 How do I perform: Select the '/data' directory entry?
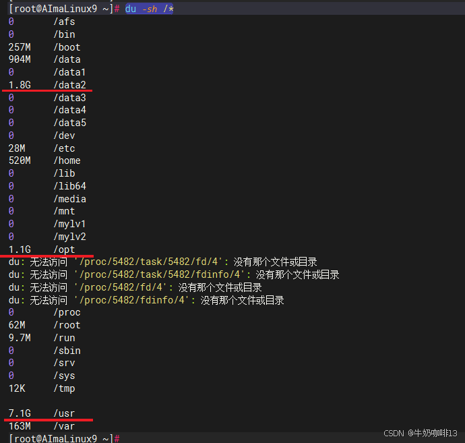click(67, 59)
